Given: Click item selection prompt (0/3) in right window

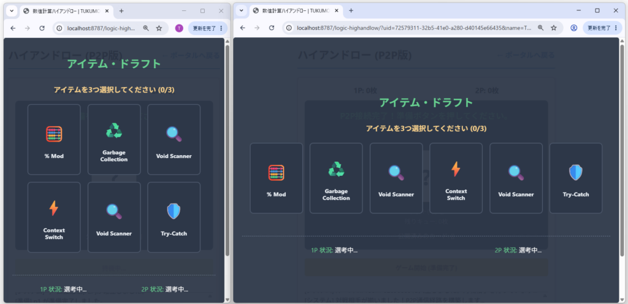Looking at the screenshot, I should pos(426,128).
